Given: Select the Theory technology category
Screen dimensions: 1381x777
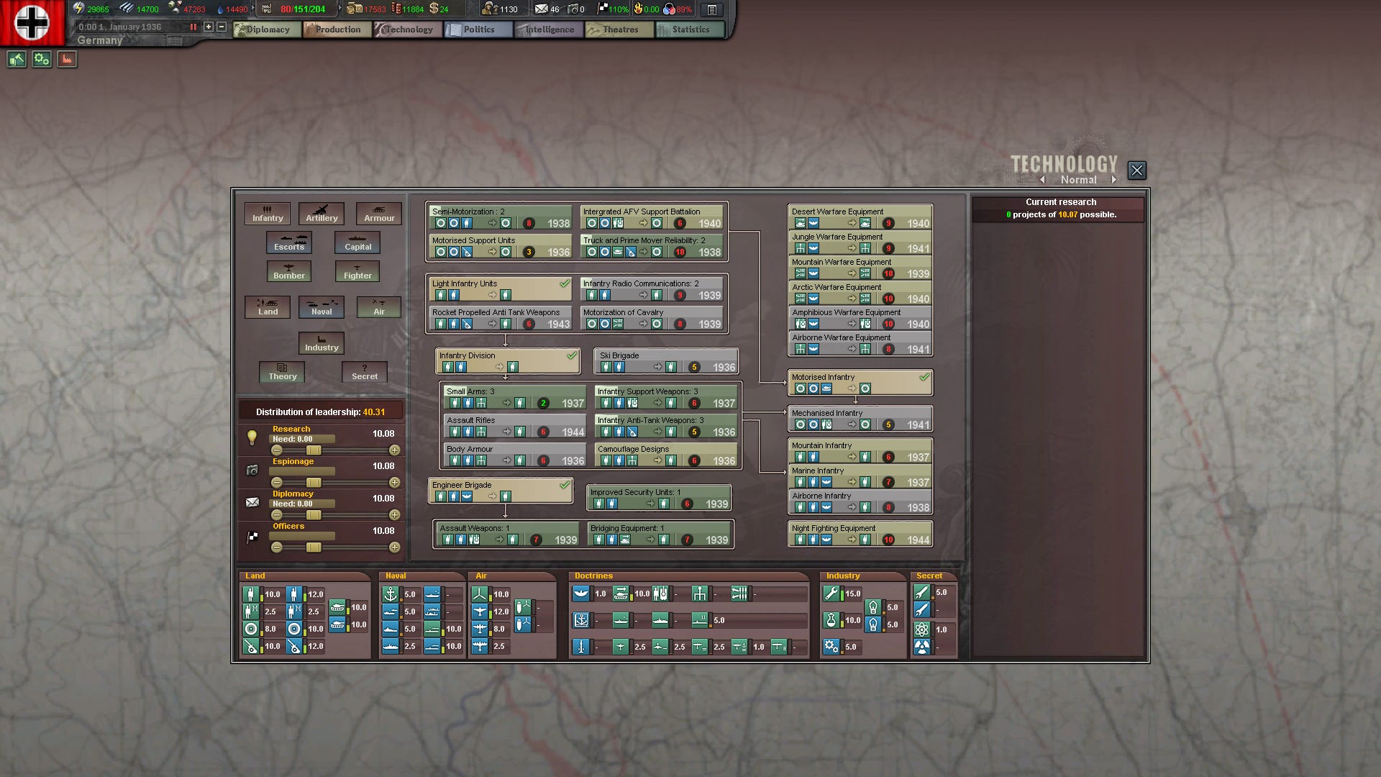Looking at the screenshot, I should coord(282,372).
